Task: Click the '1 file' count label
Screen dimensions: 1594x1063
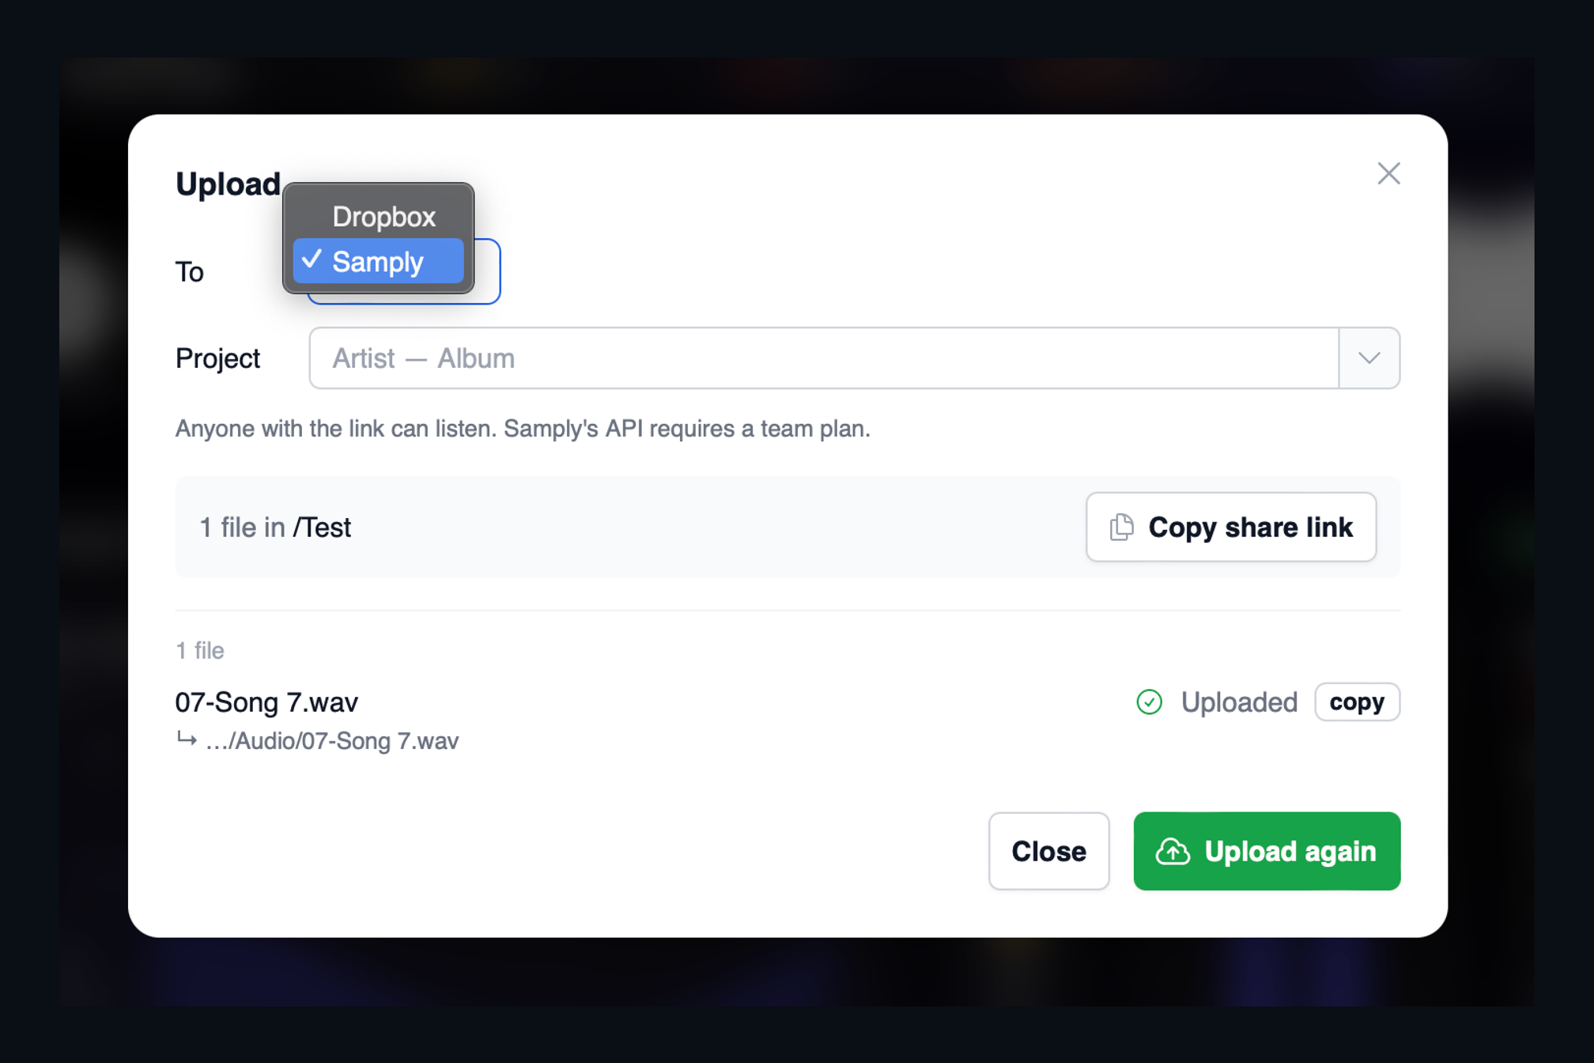Action: tap(200, 651)
